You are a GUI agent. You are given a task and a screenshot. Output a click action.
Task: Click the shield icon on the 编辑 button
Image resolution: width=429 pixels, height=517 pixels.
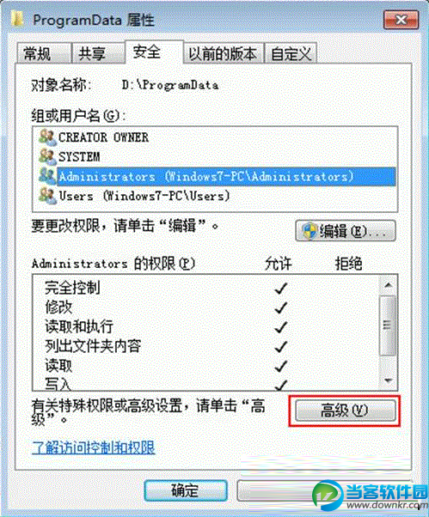tap(309, 231)
